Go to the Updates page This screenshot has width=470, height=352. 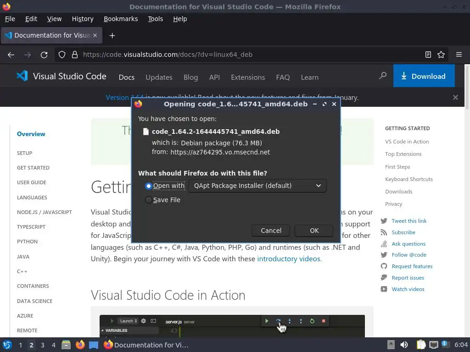click(159, 77)
